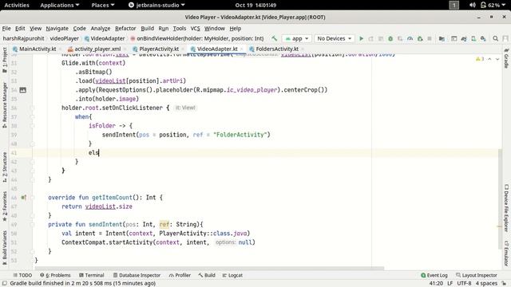Open the Layout Inspector panel
This screenshot has height=287, width=511.
pos(477,275)
